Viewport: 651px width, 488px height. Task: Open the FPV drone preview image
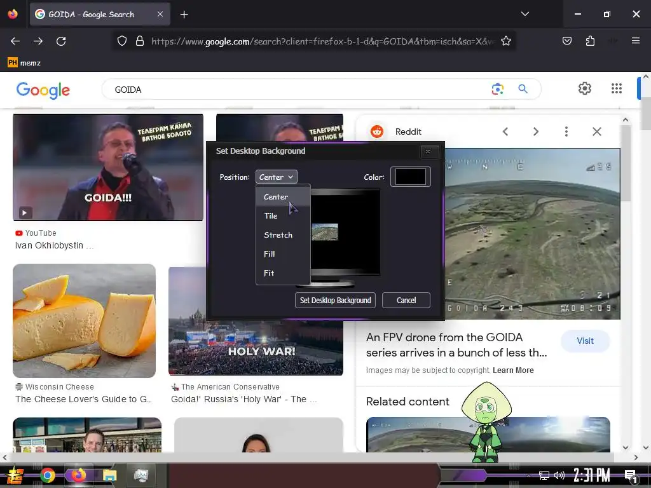click(532, 234)
